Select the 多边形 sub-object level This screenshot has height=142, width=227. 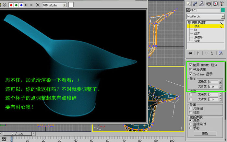coord(198,37)
